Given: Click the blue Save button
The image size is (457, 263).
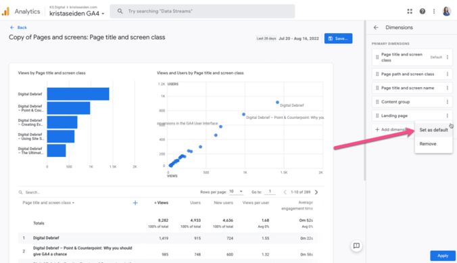Looking at the screenshot, I should [x=338, y=39].
